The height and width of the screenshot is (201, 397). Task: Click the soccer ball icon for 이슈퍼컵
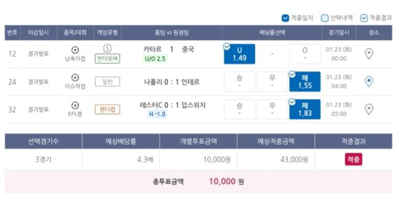75,78
